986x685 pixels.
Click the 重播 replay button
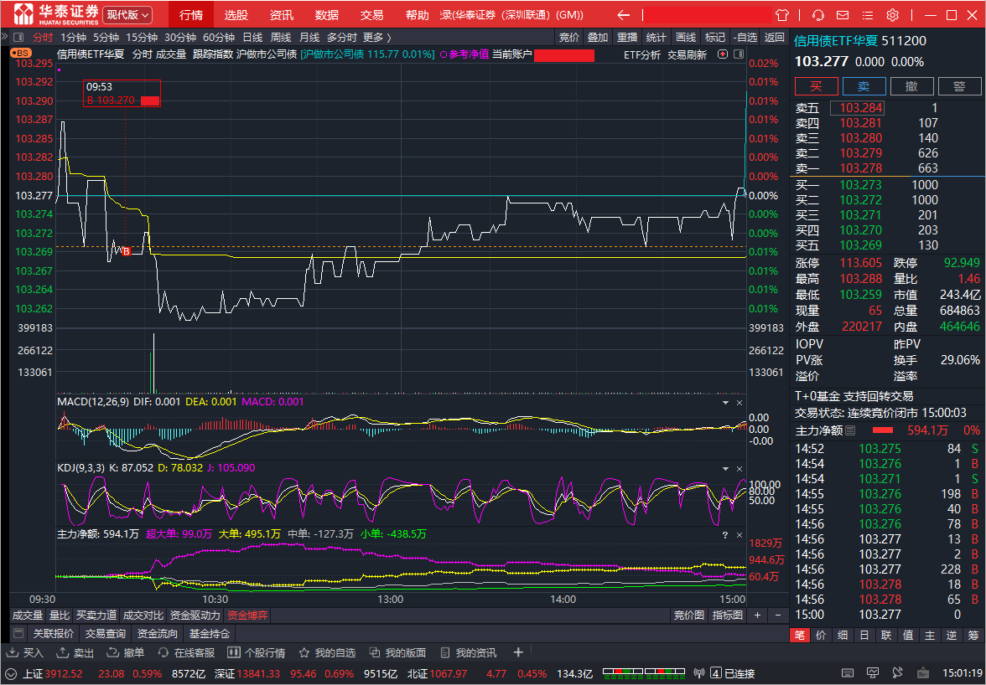click(x=627, y=38)
